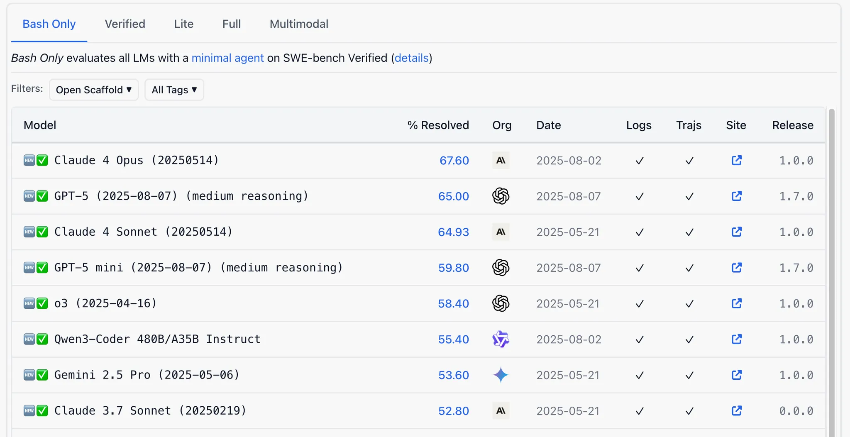Click Anthropic org logo in Claude 4 Opus row
The width and height of the screenshot is (850, 437).
[501, 160]
